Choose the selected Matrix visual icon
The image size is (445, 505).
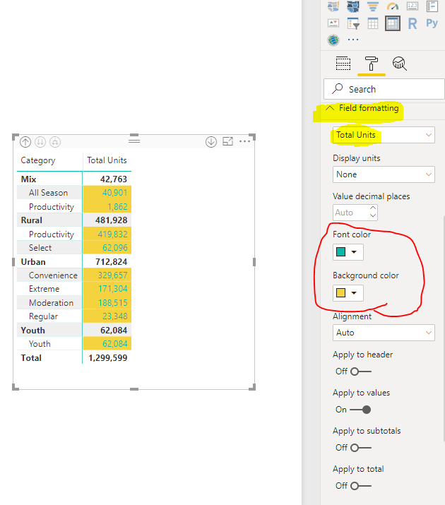click(x=393, y=23)
